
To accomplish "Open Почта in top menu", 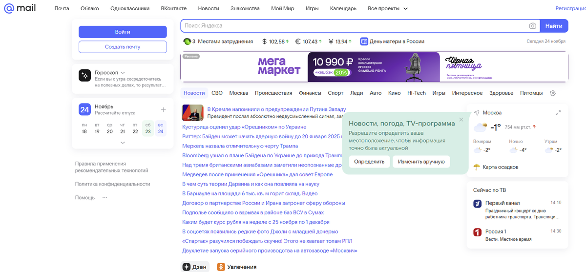I will [62, 9].
